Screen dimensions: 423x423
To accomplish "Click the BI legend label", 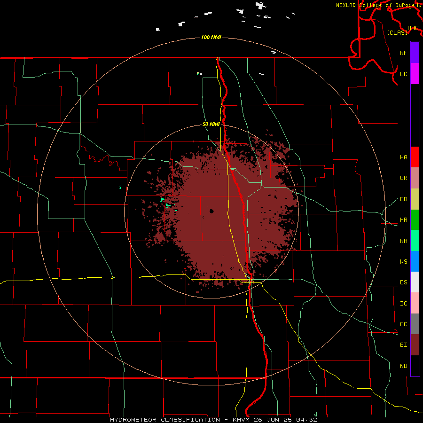I will point(403,345).
